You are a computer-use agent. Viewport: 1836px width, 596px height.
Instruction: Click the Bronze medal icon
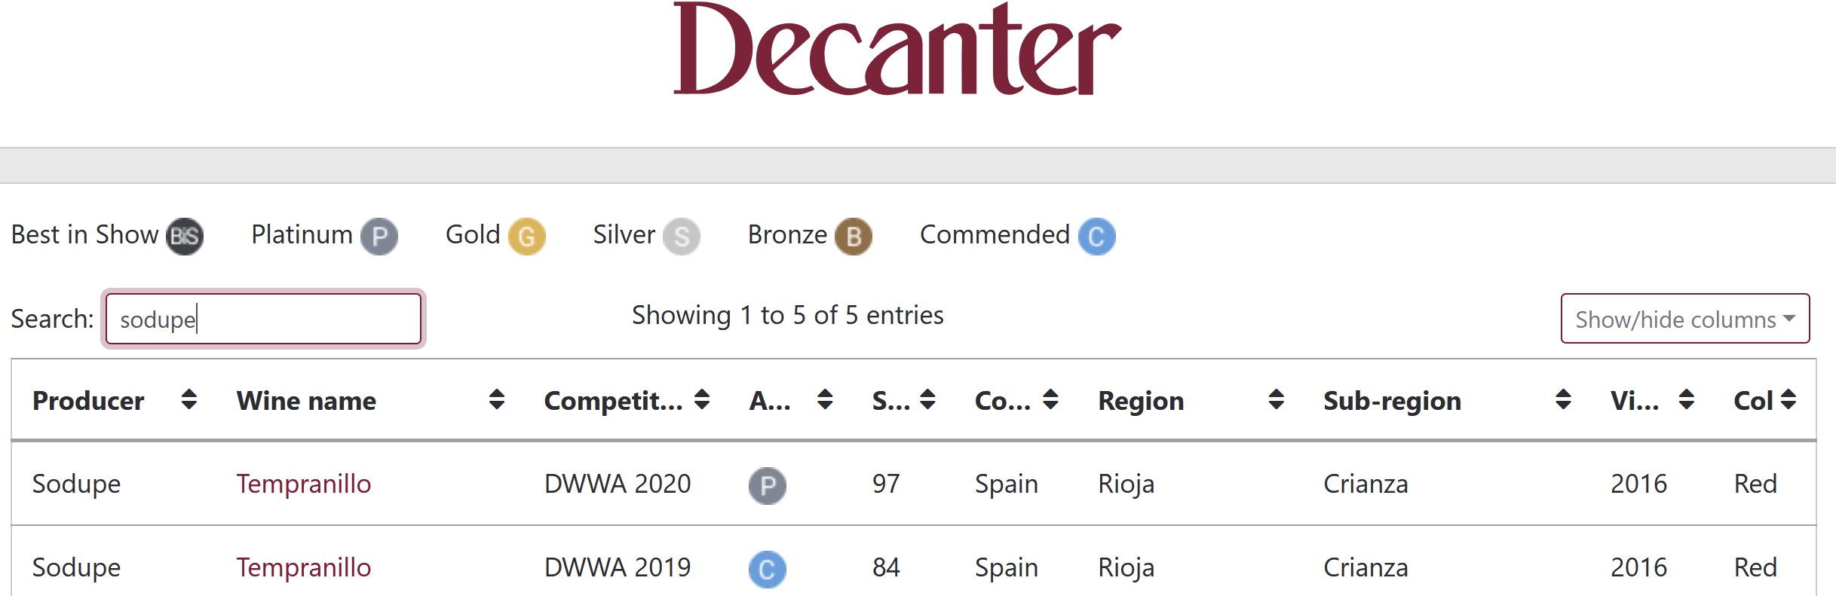tap(854, 237)
